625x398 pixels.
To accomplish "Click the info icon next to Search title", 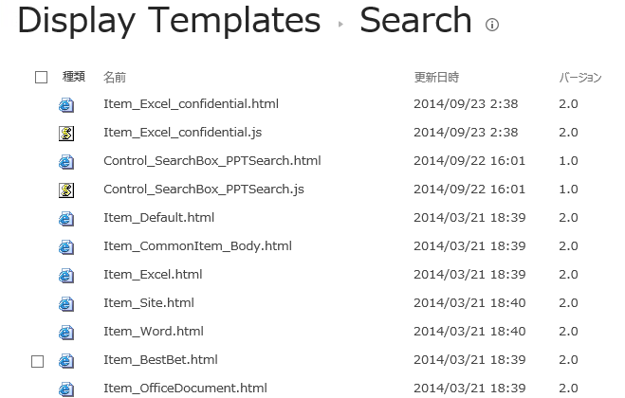I will (x=491, y=26).
